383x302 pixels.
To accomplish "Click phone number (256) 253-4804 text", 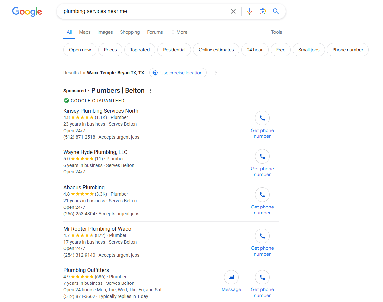I will click(x=79, y=214).
